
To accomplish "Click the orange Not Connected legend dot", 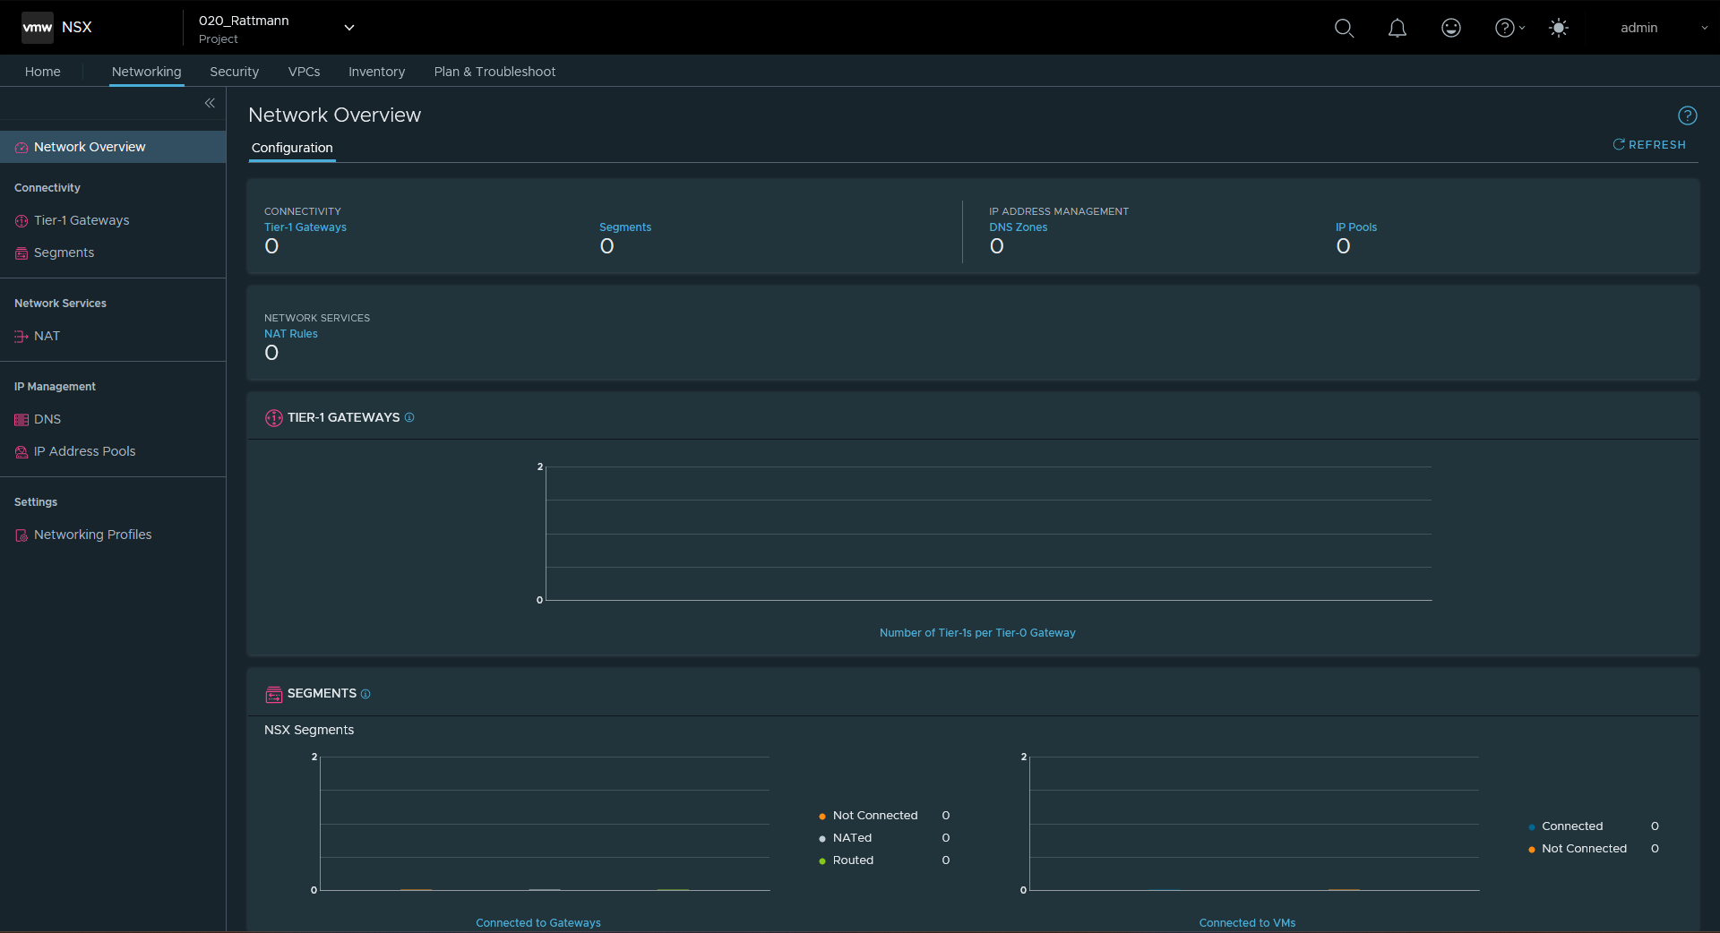I will 822,816.
